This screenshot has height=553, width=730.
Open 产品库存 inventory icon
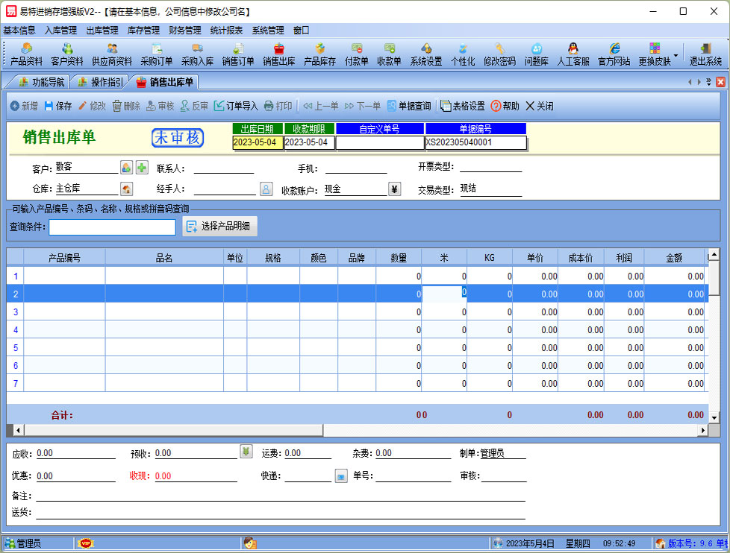(x=319, y=54)
